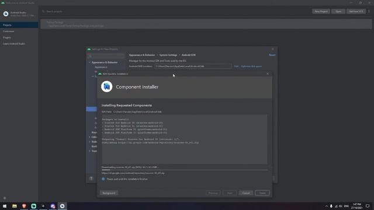Click the Background button in installer dialog
Viewport: 374px width, 210px height.
tap(109, 193)
